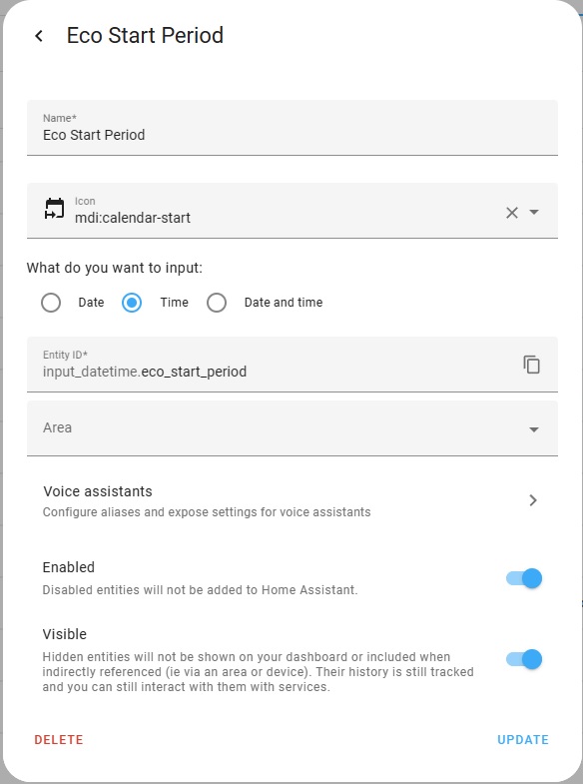Copy the entity ID to clipboard
The height and width of the screenshot is (784, 583).
point(531,365)
